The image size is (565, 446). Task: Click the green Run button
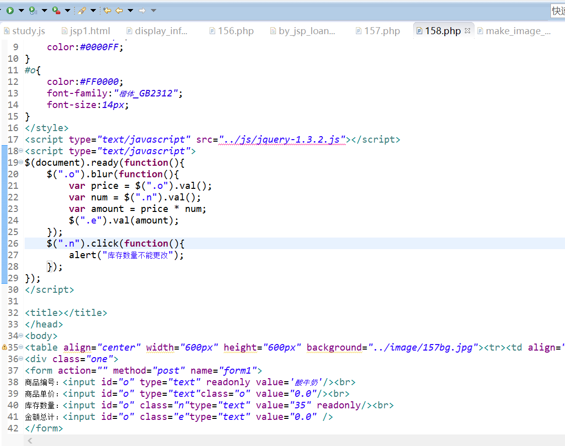click(10, 11)
